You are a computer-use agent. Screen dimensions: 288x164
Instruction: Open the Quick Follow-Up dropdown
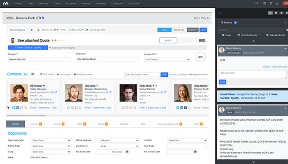click(x=249, y=35)
